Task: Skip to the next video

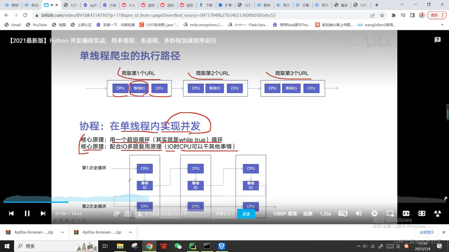Action: (43, 214)
